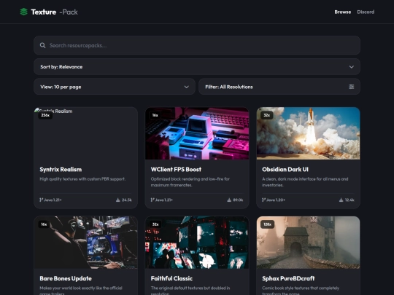Click the green Texture-Pack logo icon

click(x=23, y=12)
